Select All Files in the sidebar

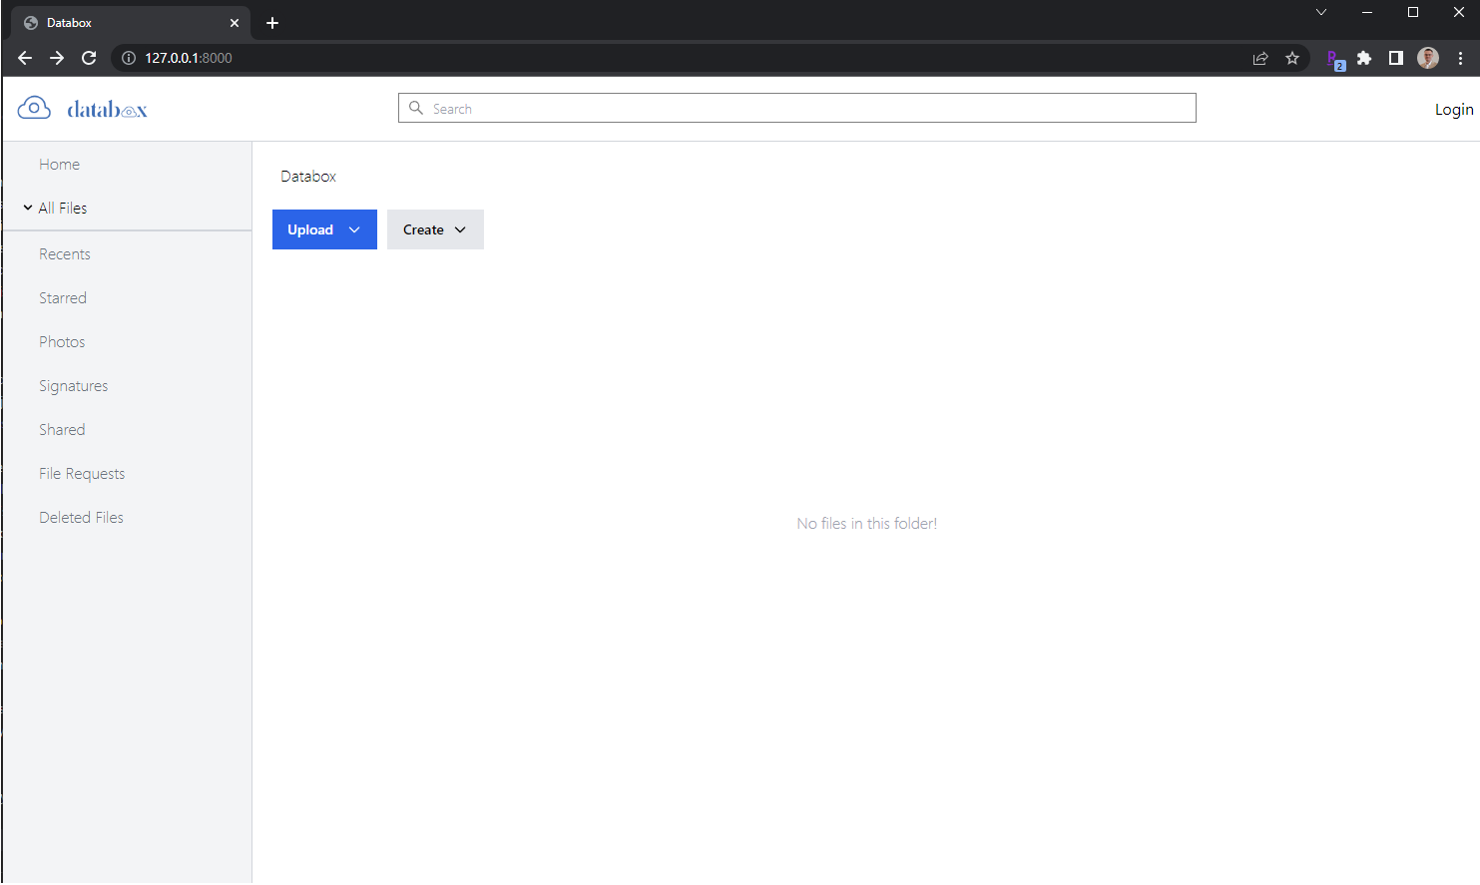(63, 208)
